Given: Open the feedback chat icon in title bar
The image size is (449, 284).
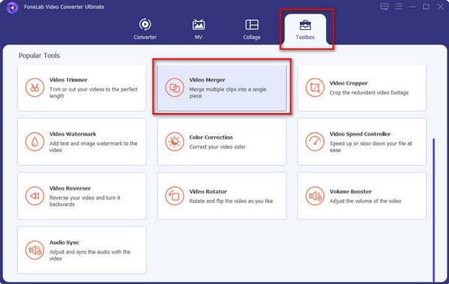Looking at the screenshot, I should [385, 6].
